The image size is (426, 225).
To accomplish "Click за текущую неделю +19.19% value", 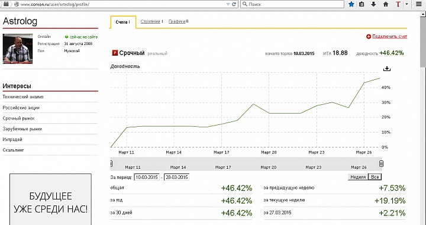I will [390, 201].
